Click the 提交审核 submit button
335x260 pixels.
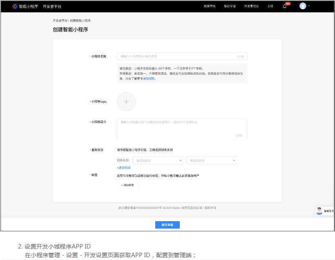point(167,225)
